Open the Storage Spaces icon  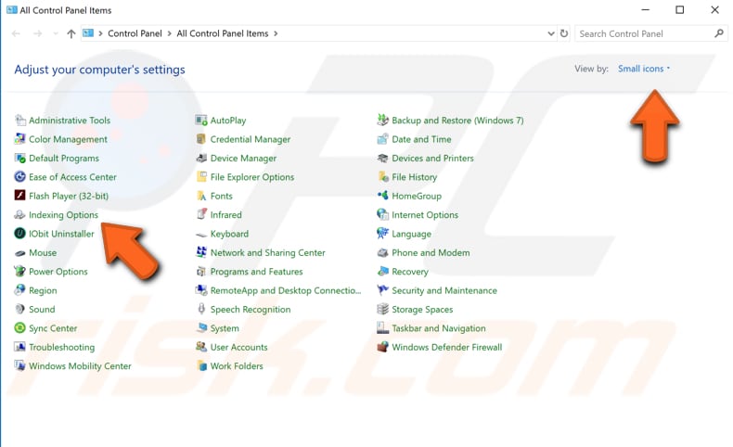pyautogui.click(x=382, y=309)
